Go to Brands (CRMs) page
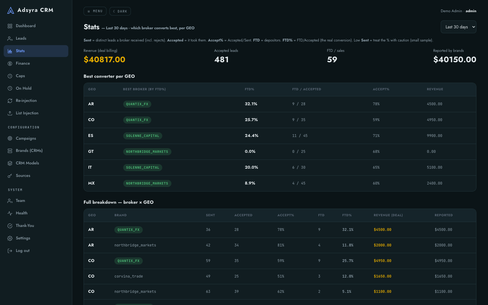Screen dimensions: 488x305 pos(36,151)
